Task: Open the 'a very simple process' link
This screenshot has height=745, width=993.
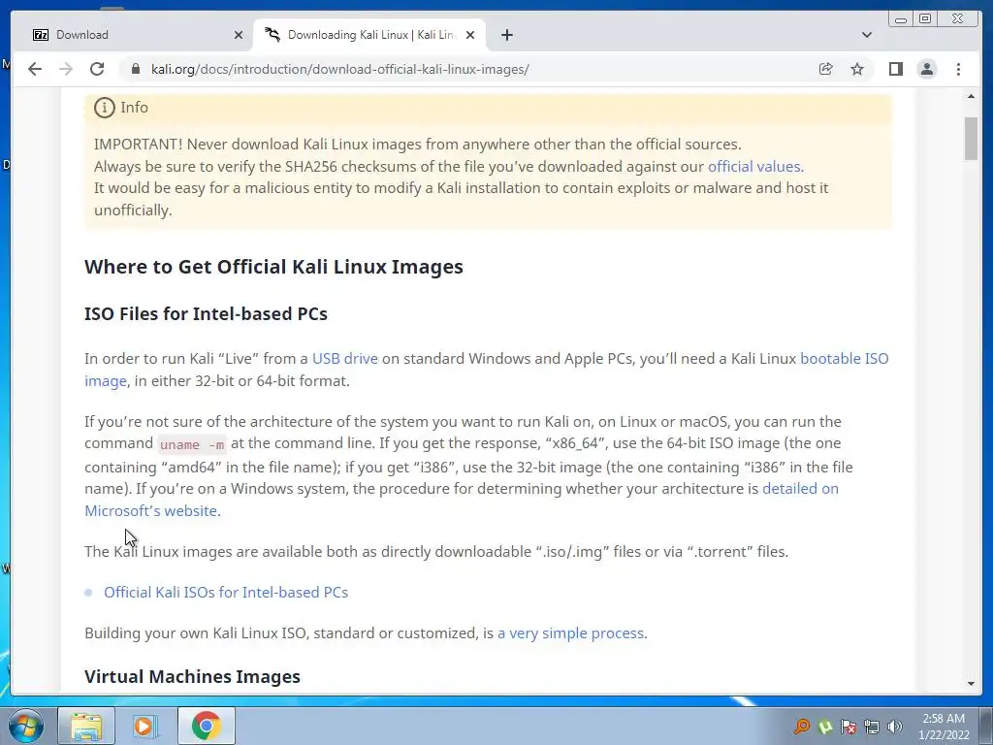Action: pos(570,632)
